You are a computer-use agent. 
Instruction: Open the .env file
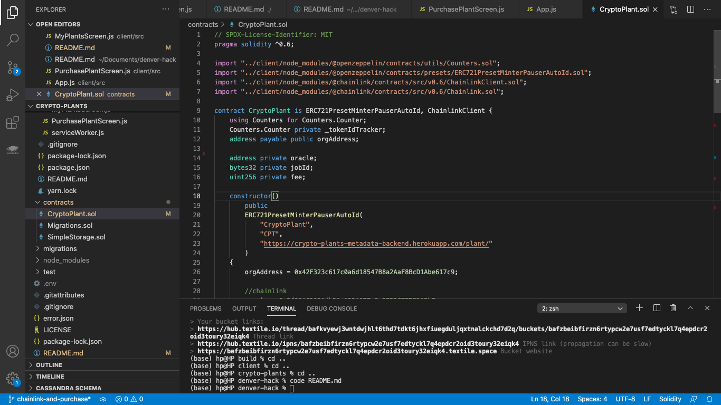[x=102, y=283]
